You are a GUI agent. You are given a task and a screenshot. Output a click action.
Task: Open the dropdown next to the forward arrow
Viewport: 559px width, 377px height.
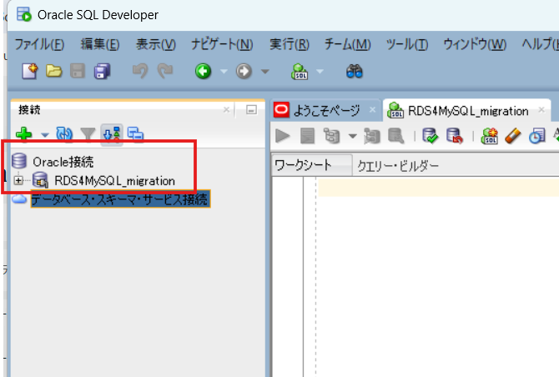pyautogui.click(x=264, y=71)
